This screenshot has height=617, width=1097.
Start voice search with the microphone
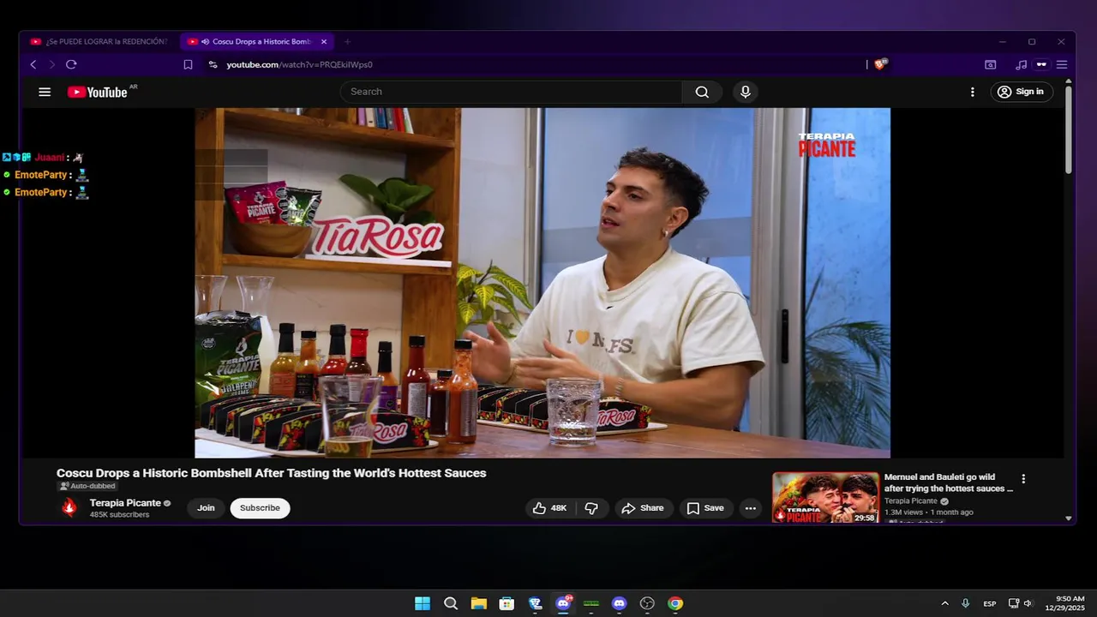(746, 92)
